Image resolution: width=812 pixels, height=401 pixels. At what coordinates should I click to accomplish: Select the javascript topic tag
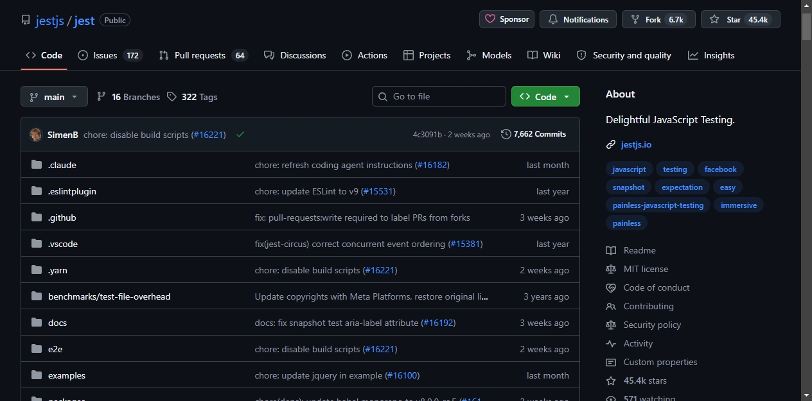pyautogui.click(x=630, y=169)
